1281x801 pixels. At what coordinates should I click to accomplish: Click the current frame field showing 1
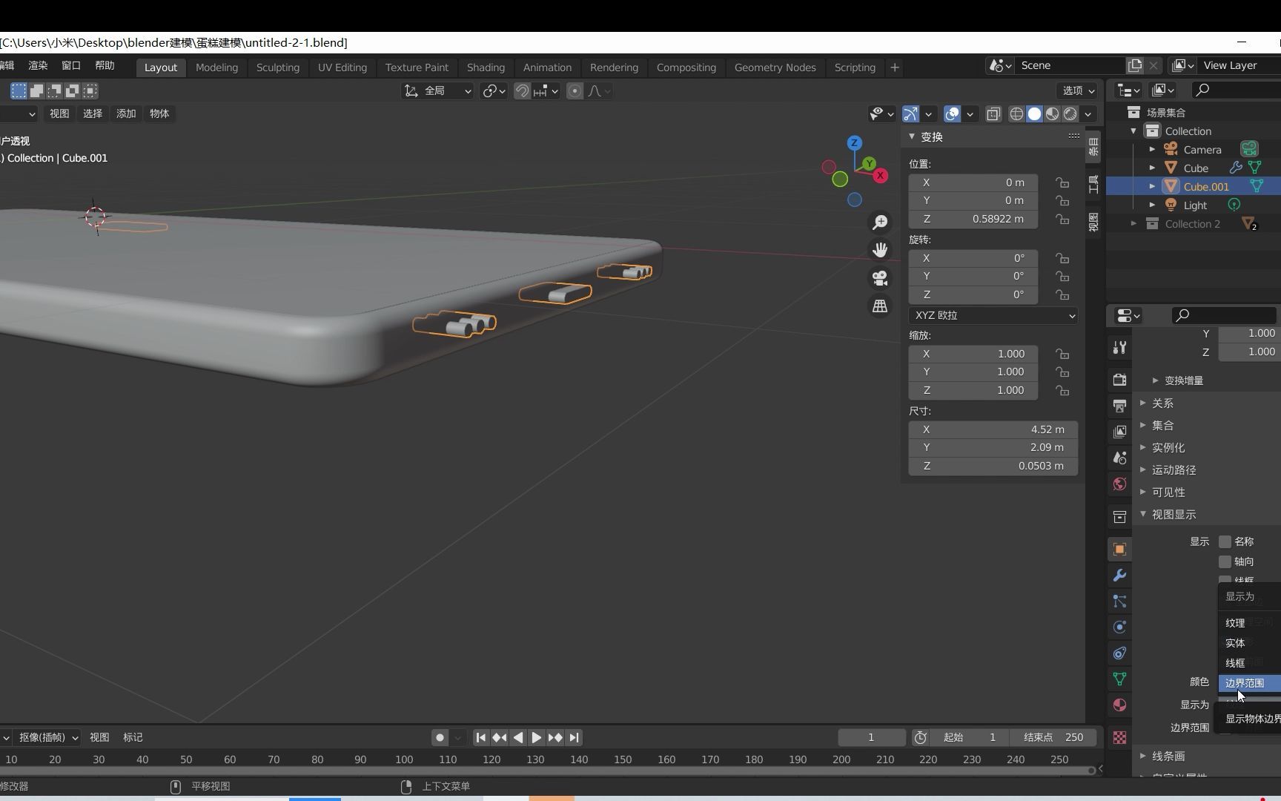pyautogui.click(x=871, y=737)
